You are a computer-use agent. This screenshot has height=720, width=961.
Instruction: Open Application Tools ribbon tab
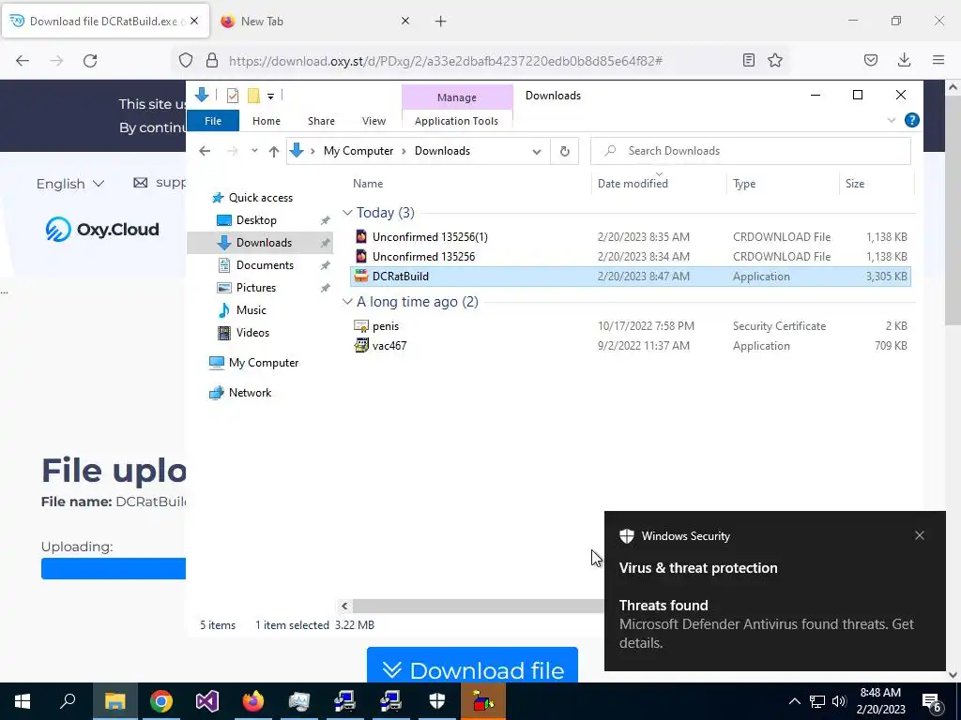[x=457, y=121]
